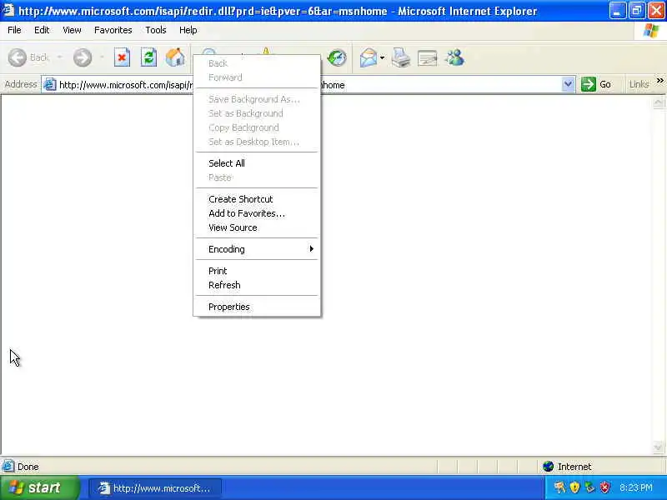The width and height of the screenshot is (667, 500).
Task: Expand the Encoding submenu arrow
Action: coord(311,248)
